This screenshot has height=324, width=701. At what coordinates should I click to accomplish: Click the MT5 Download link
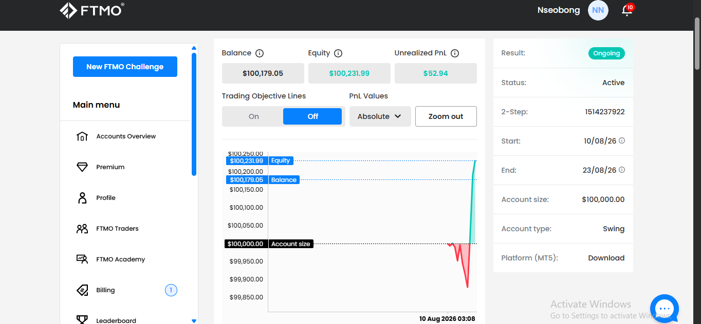pyautogui.click(x=606, y=258)
